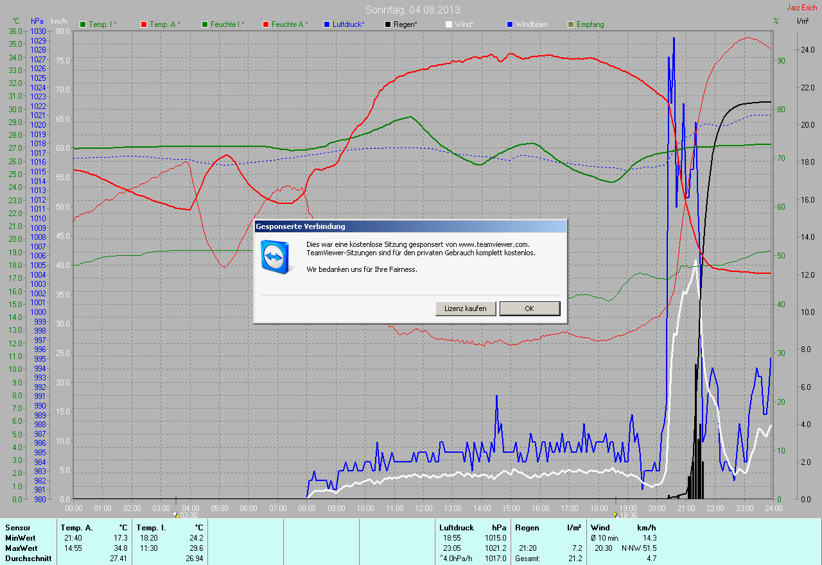Click the Lizenz kaufen button
Viewport: 822px width, 565px height.
coord(466,308)
